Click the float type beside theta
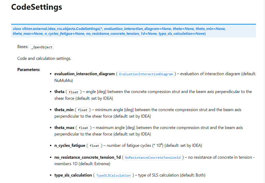The image size is (265, 183). pos(73,92)
